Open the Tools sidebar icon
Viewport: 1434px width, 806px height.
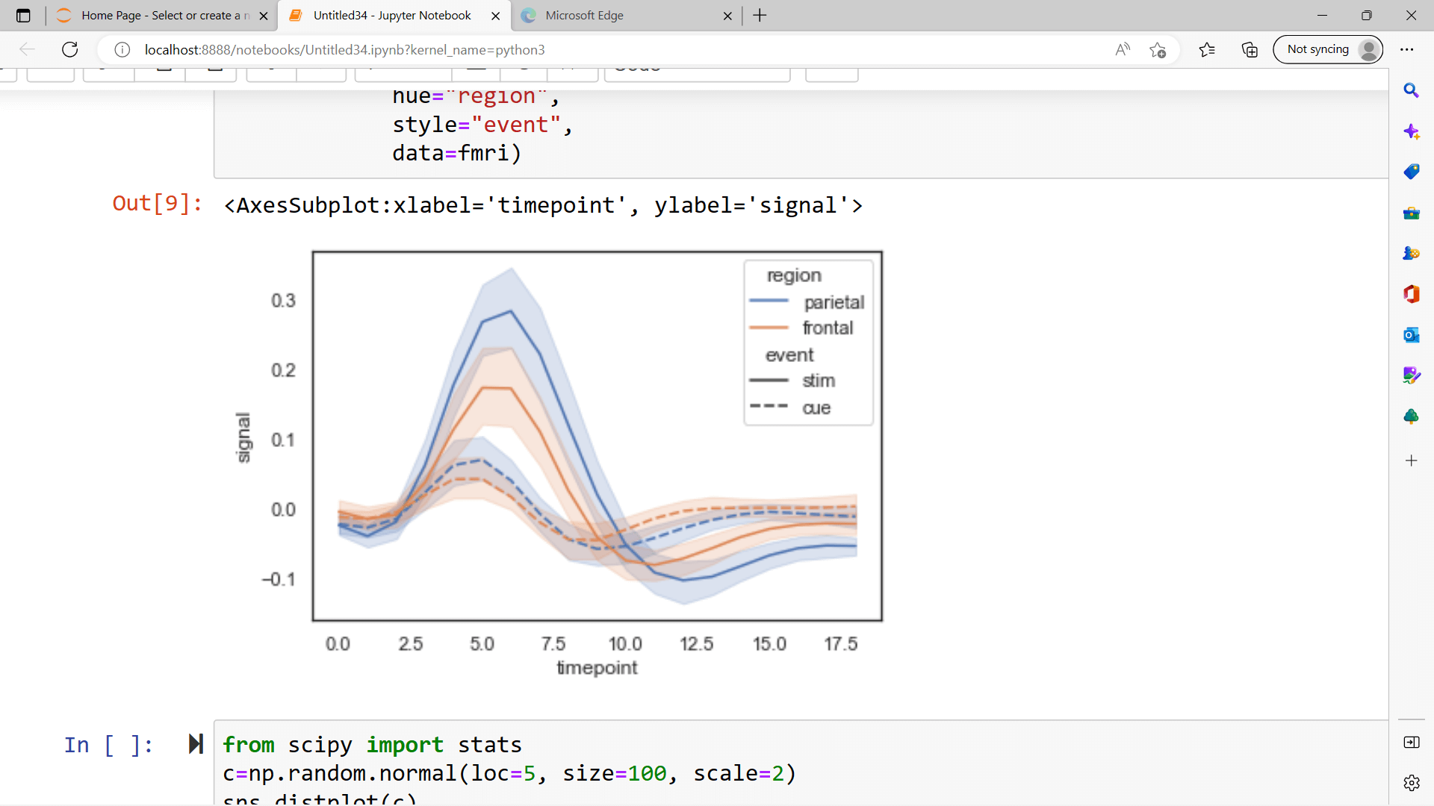1412,212
